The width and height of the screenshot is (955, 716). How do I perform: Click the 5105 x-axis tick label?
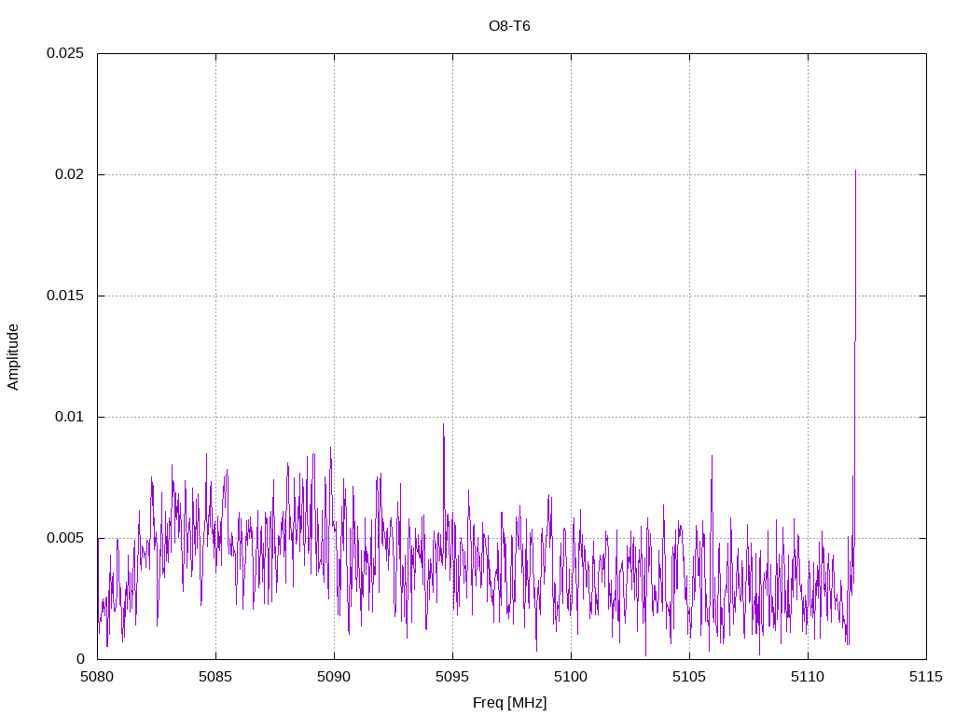pos(689,677)
